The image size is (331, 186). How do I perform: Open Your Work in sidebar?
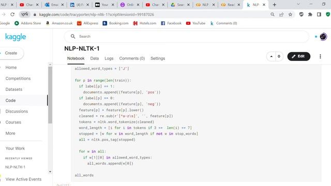[15, 148]
